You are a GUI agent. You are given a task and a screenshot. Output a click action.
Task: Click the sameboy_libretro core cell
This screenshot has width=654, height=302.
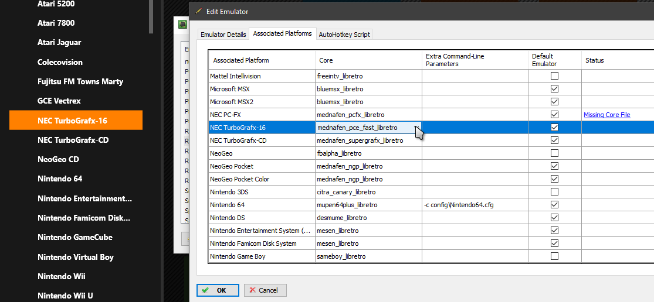pyautogui.click(x=369, y=256)
